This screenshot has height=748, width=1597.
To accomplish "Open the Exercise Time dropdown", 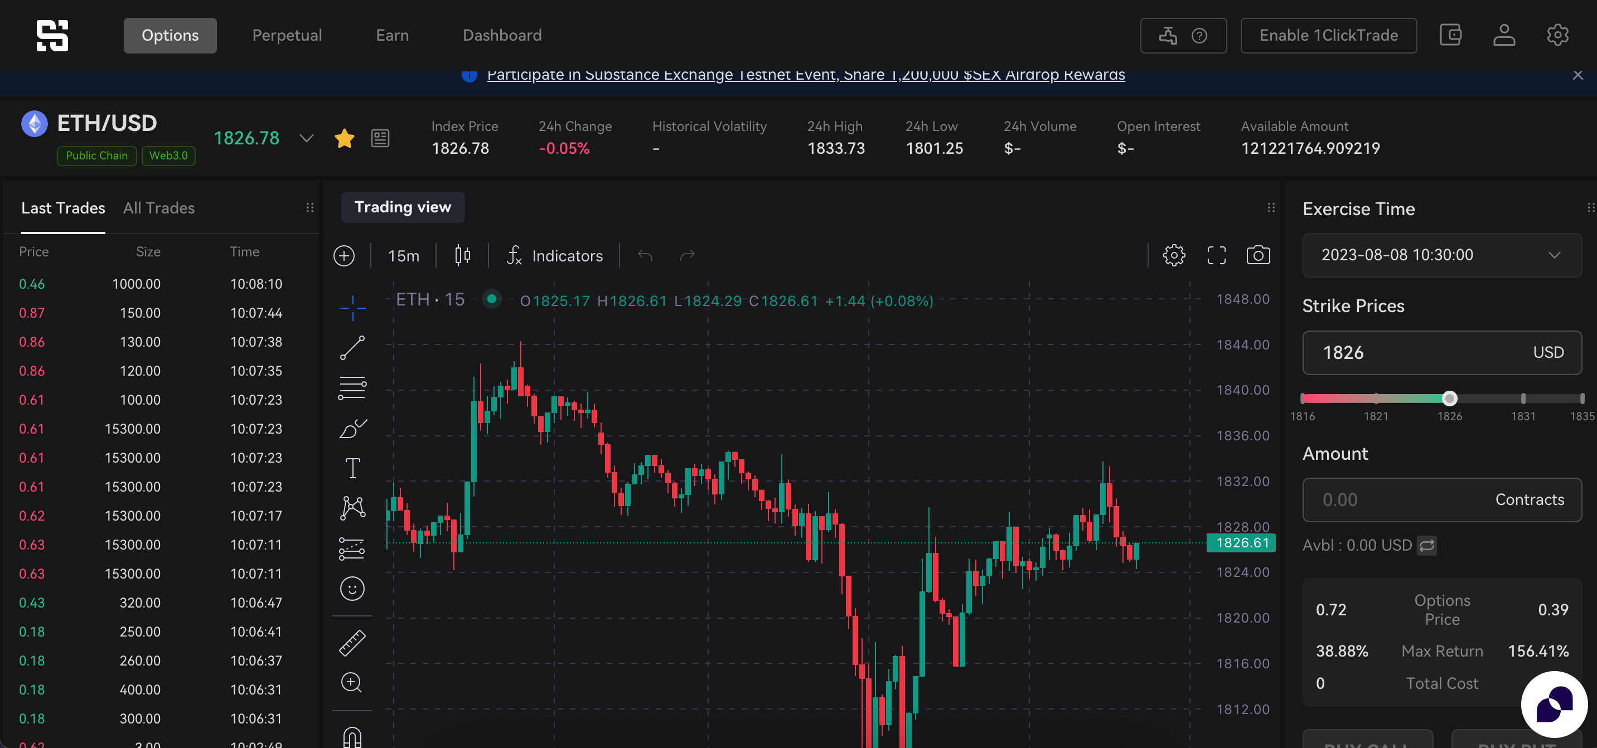I will point(1441,255).
